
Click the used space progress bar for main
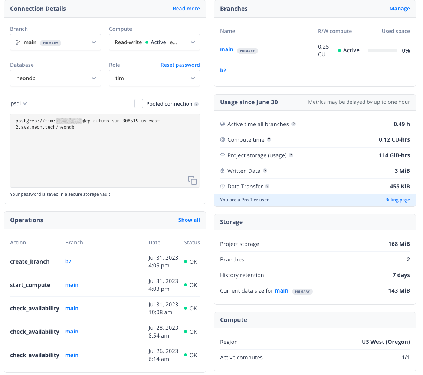point(382,50)
